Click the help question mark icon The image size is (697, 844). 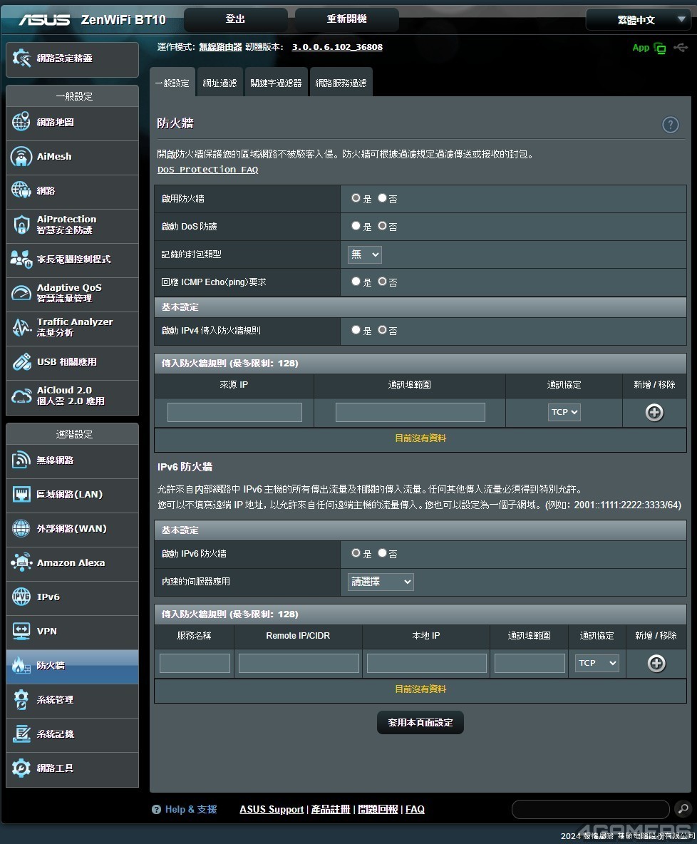[670, 125]
